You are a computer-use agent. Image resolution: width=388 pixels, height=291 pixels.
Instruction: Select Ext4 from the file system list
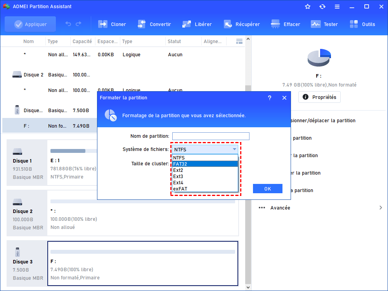click(205, 182)
